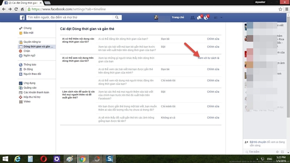290x163 pixels.
Task: Click the ENG language indicator in tray
Action: (270, 159)
